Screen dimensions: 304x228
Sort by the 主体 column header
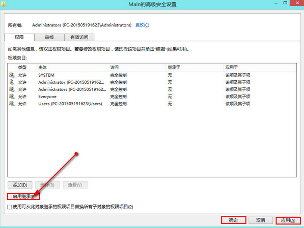pyautogui.click(x=72, y=68)
